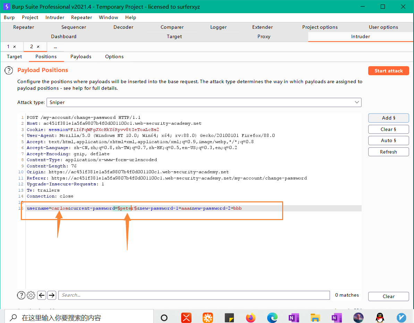The image size is (414, 323).
Task: Open Sticky Notes from taskbar
Action: [x=229, y=318]
